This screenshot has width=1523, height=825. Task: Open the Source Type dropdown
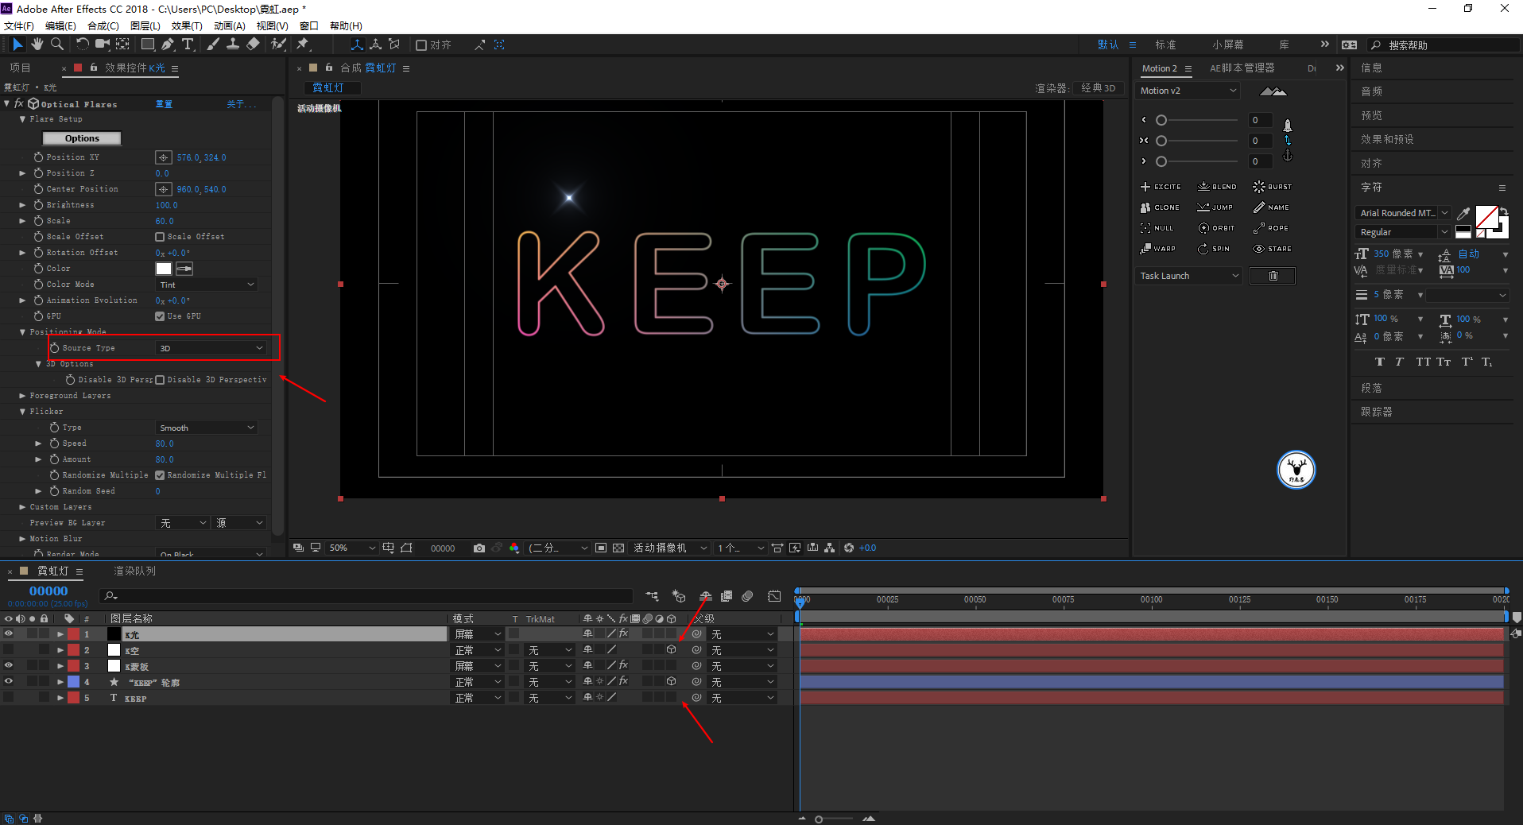point(211,348)
